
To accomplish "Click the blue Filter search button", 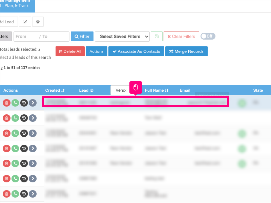I will click(82, 37).
